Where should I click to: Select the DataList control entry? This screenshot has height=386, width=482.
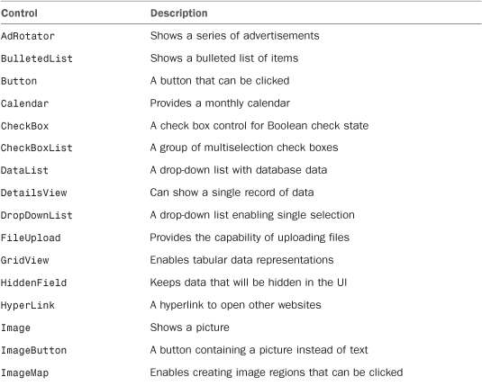pyautogui.click(x=24, y=170)
